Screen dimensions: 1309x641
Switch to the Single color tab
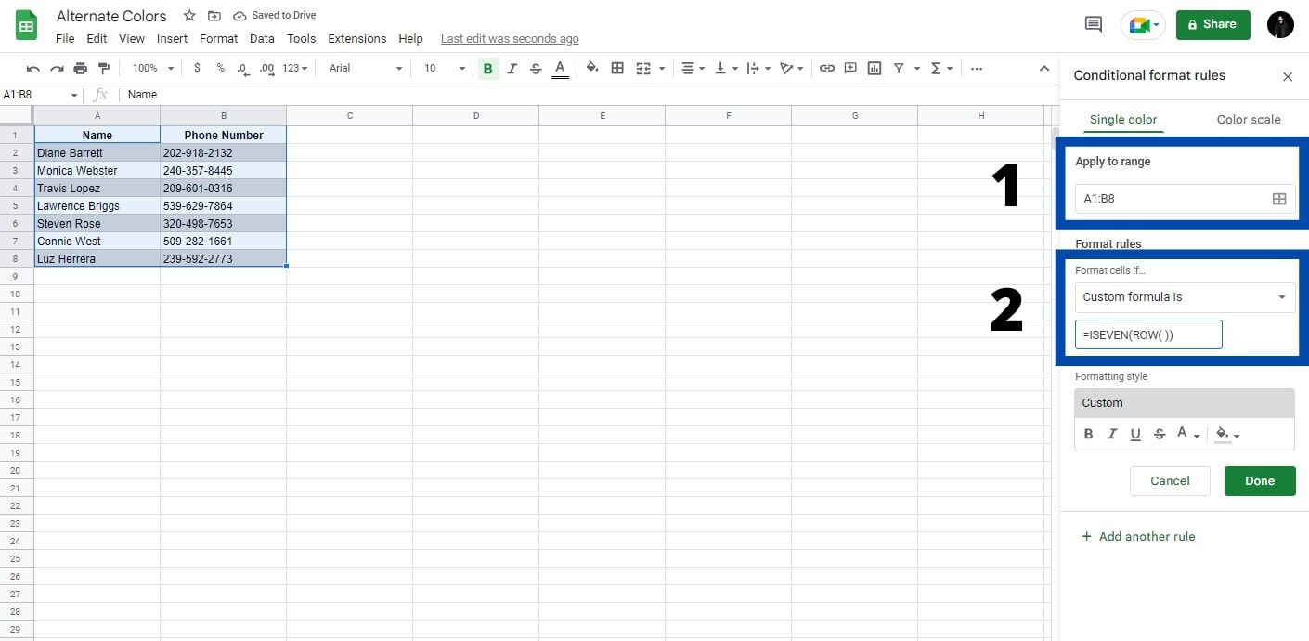click(1123, 119)
